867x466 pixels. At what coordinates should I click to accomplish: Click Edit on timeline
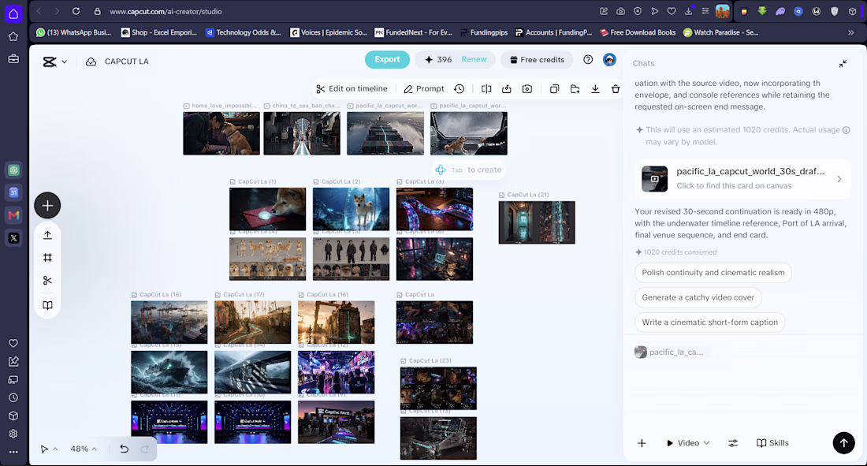pos(352,88)
